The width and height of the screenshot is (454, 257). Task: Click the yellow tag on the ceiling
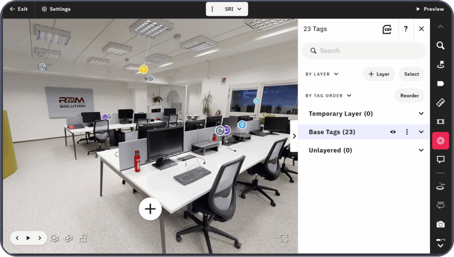[143, 69]
